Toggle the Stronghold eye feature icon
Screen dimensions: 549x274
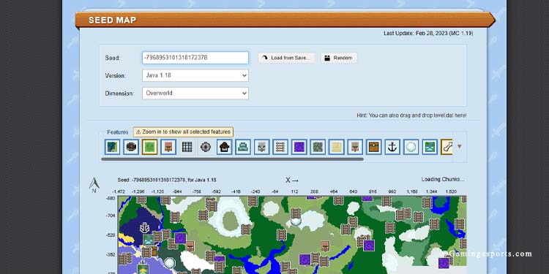pyautogui.click(x=206, y=147)
